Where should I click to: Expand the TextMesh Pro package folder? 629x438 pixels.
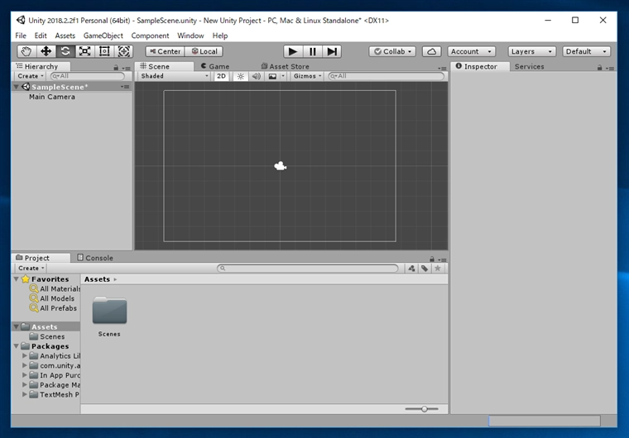tap(25, 395)
